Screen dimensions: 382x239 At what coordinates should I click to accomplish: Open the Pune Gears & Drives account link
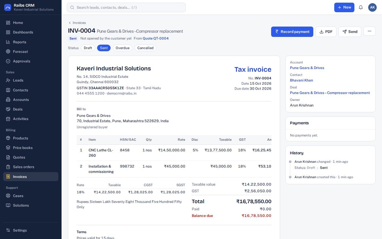[307, 68]
